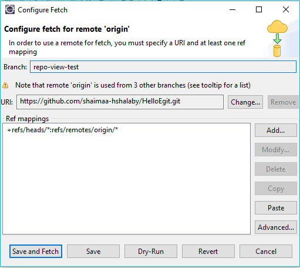
Task: Add a new ref mapping
Action: pyautogui.click(x=276, y=130)
